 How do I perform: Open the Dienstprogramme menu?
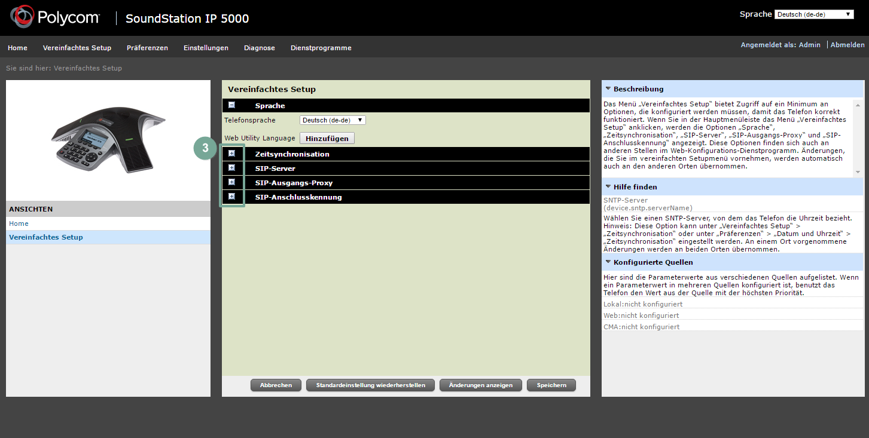click(x=321, y=48)
